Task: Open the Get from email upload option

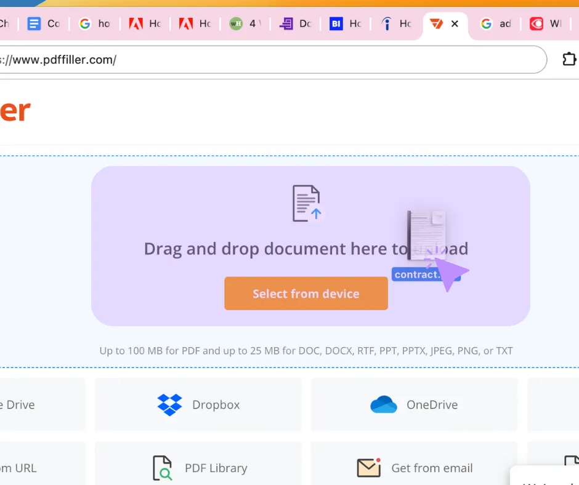Action: coord(414,468)
